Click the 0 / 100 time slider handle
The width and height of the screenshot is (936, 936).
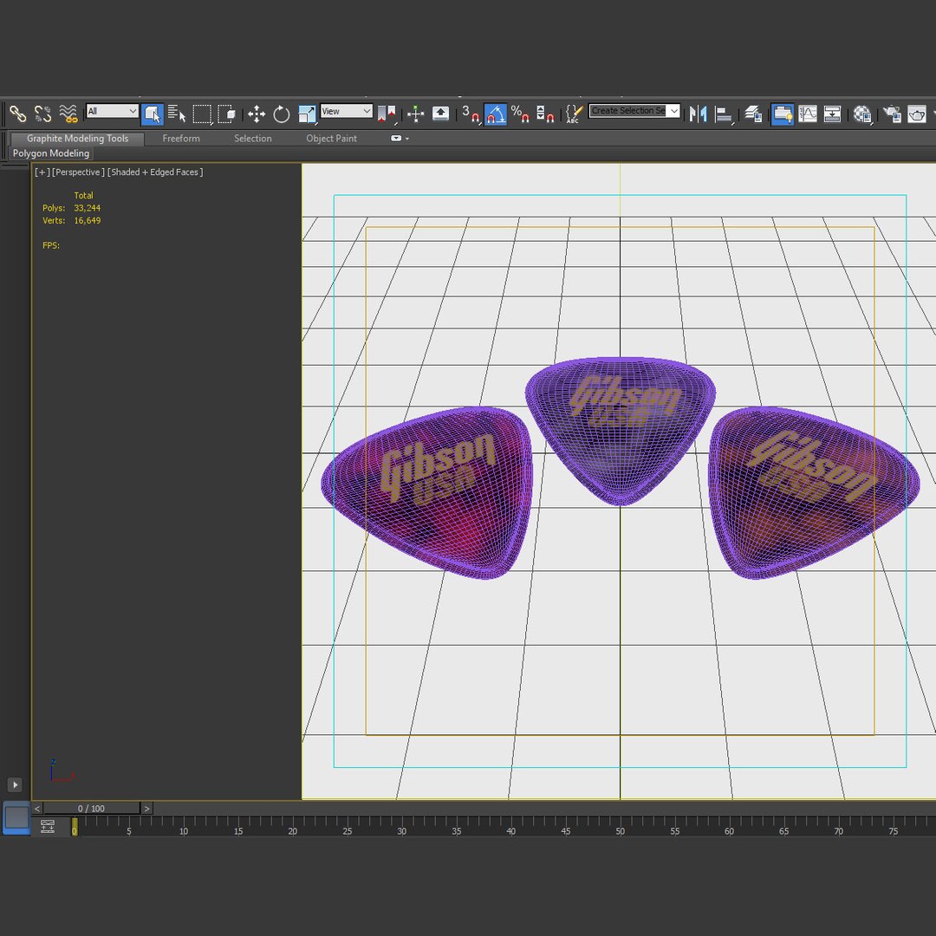click(91, 809)
